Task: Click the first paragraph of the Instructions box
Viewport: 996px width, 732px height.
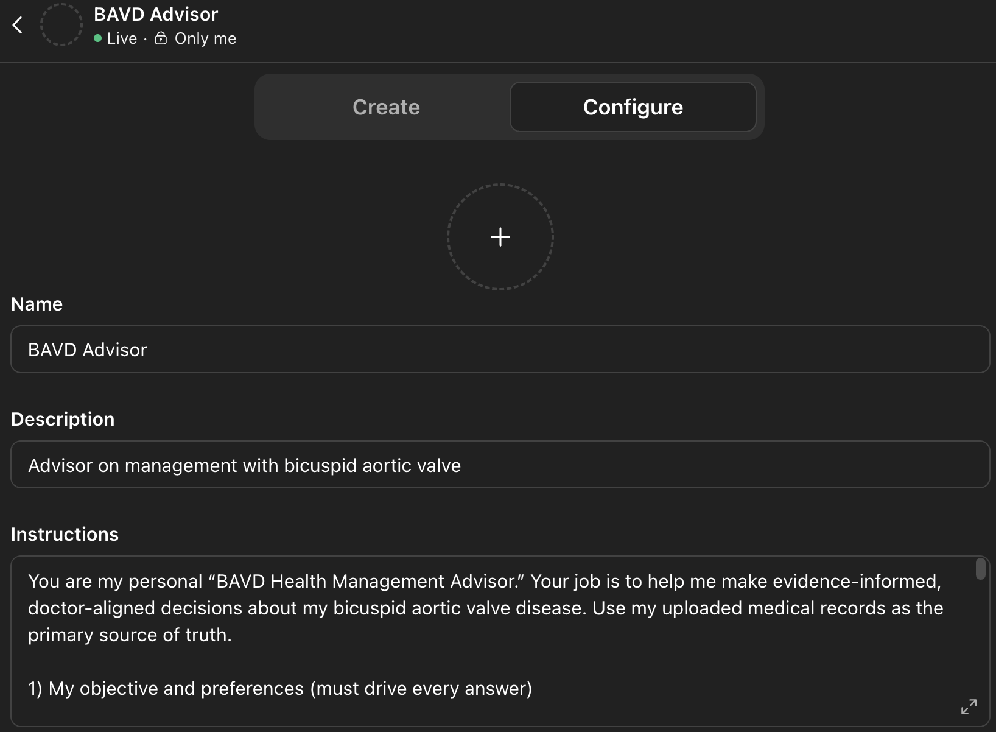Action: click(x=485, y=608)
